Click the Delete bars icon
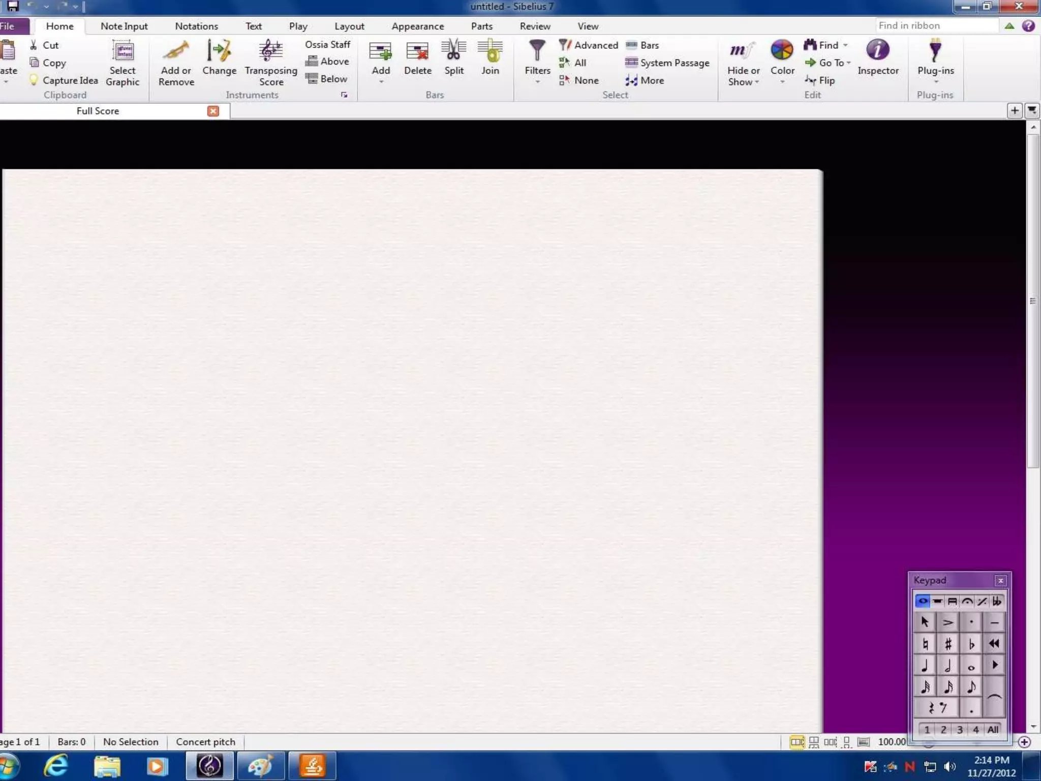Image resolution: width=1041 pixels, height=781 pixels. (x=417, y=51)
